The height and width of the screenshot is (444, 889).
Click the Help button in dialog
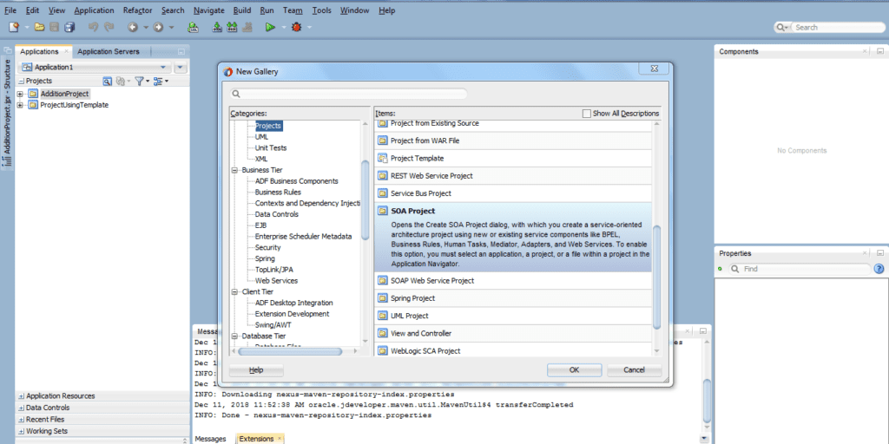pyautogui.click(x=256, y=369)
